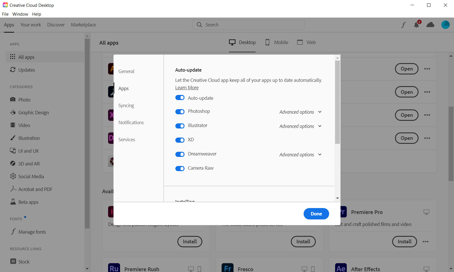Turn off the Camera Raw update toggle
The width and height of the screenshot is (454, 272).
pos(180,168)
